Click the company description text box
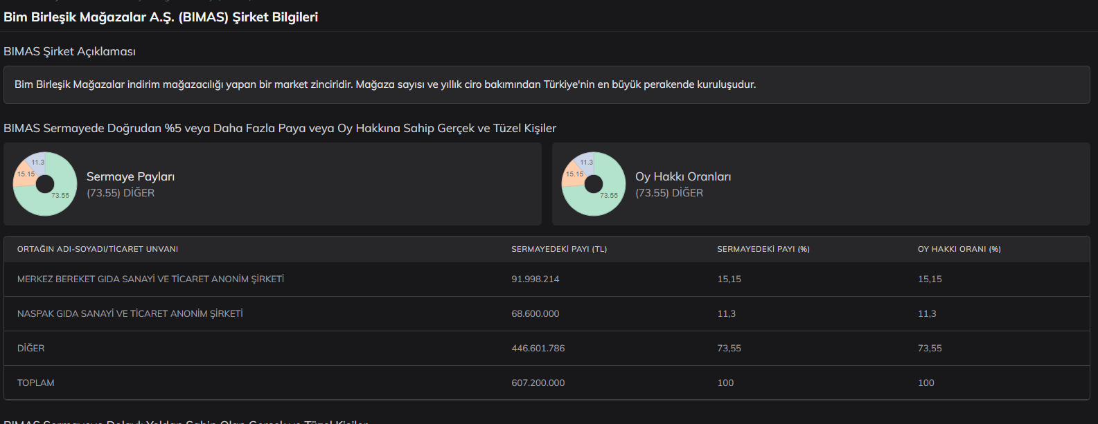The image size is (1098, 424). 547,84
